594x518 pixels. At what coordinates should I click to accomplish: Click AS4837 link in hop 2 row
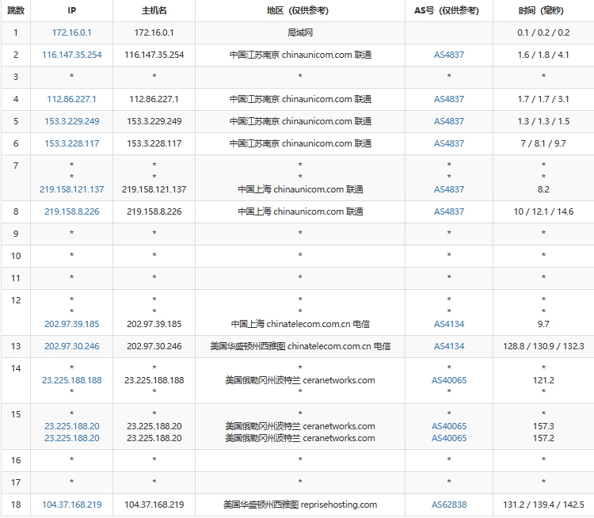(x=449, y=55)
